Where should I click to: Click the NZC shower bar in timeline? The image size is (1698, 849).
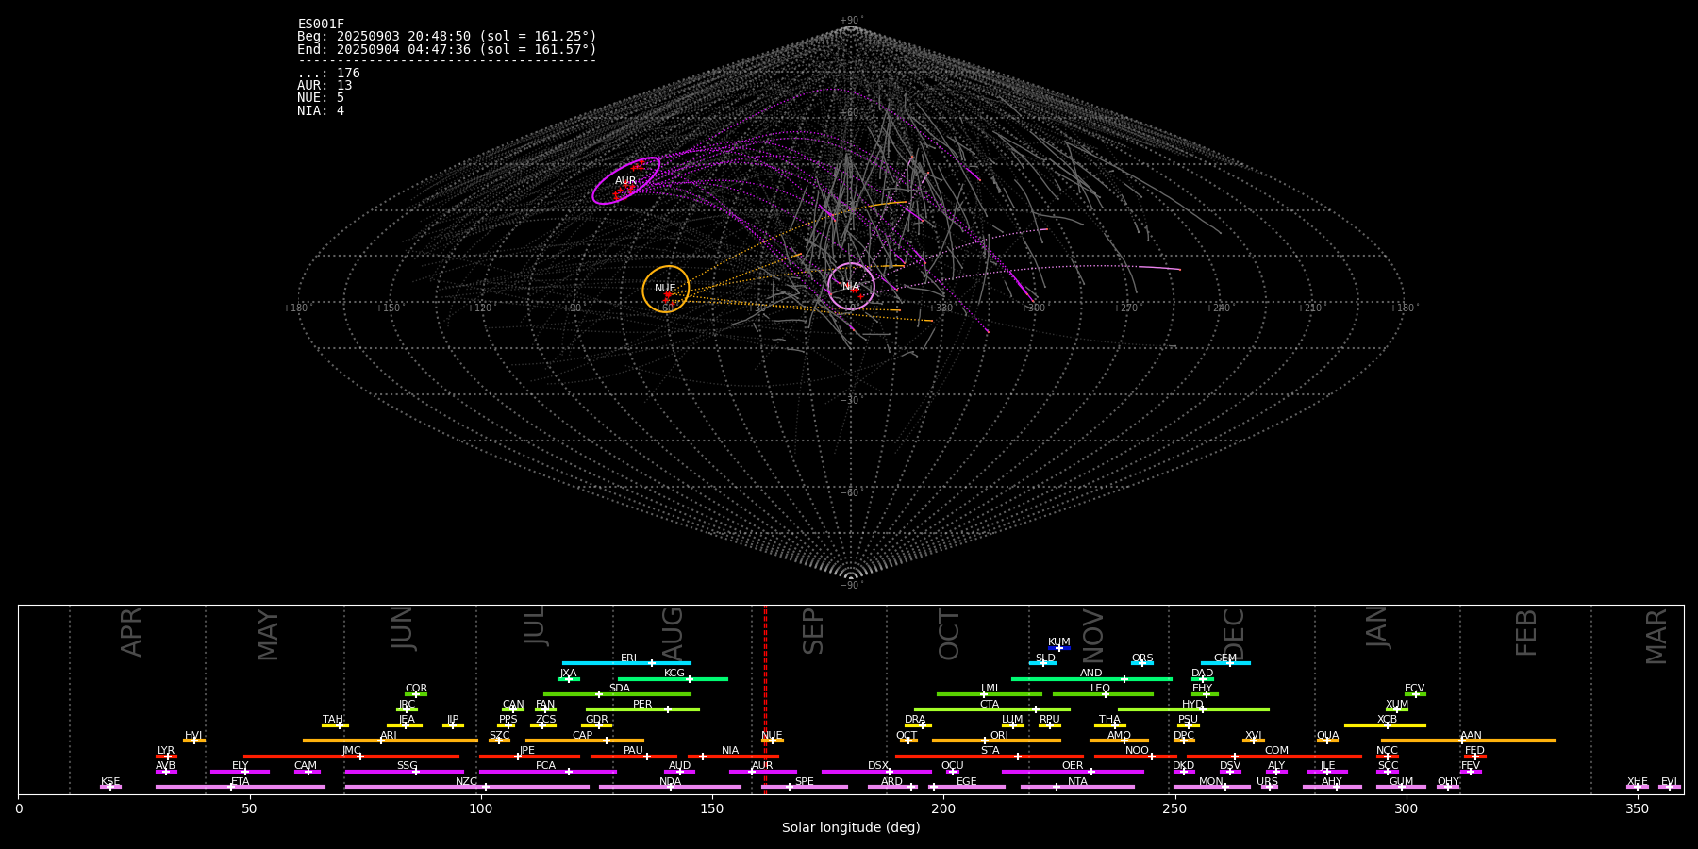tap(467, 787)
